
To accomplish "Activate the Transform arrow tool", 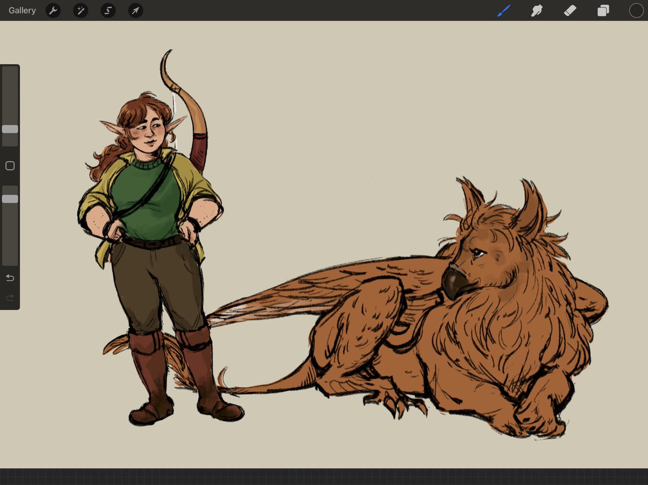I will point(136,10).
